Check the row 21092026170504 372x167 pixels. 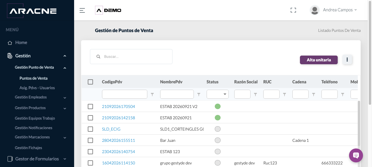(90, 107)
